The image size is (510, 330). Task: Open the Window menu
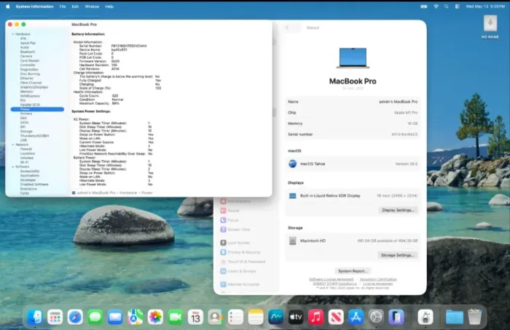coord(92,6)
